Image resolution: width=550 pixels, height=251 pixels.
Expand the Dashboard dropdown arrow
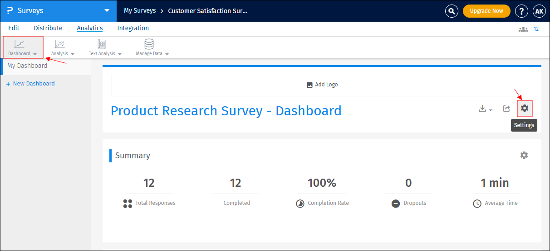pos(35,54)
